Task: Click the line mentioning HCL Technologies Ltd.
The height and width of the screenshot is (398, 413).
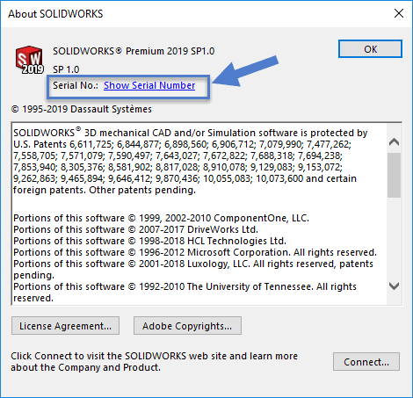Action: pos(149,241)
